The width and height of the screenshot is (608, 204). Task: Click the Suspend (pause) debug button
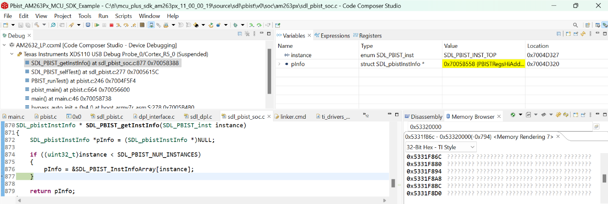[104, 25]
